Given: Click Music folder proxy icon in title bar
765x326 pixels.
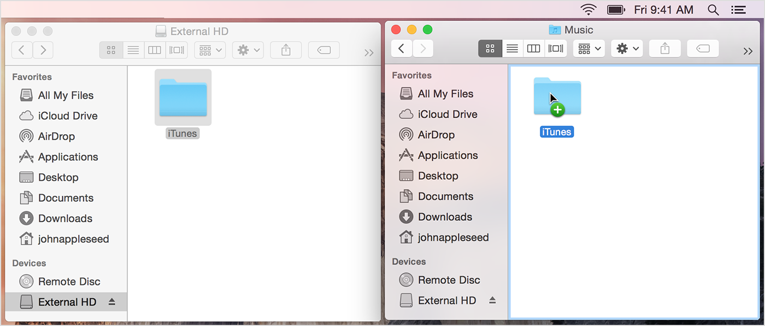Looking at the screenshot, I should tap(555, 30).
